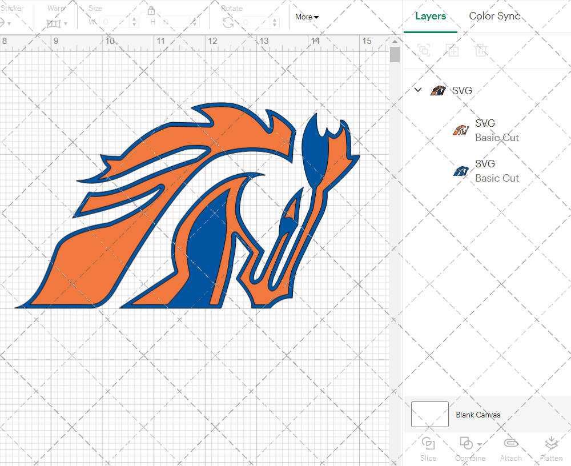The height and width of the screenshot is (466, 571).
Task: Click the Group icon above the layers
Action: pyautogui.click(x=424, y=50)
